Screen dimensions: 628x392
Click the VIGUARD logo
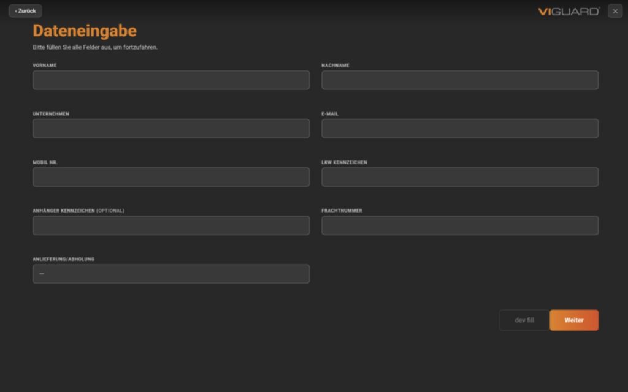point(569,11)
